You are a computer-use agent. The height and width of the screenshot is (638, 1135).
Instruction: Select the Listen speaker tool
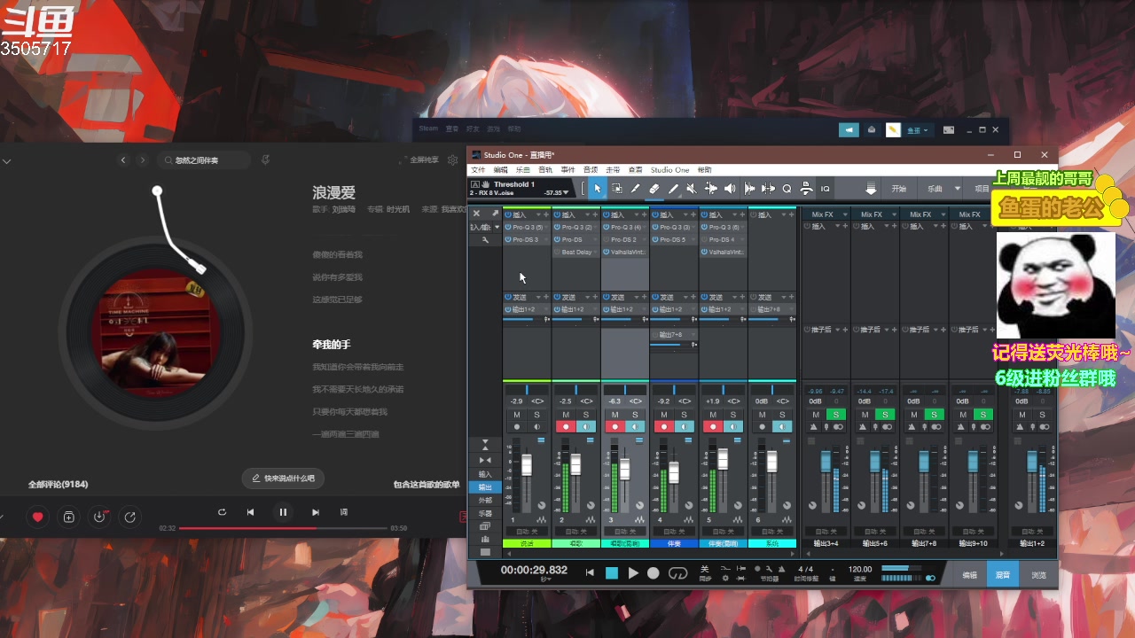tap(730, 189)
